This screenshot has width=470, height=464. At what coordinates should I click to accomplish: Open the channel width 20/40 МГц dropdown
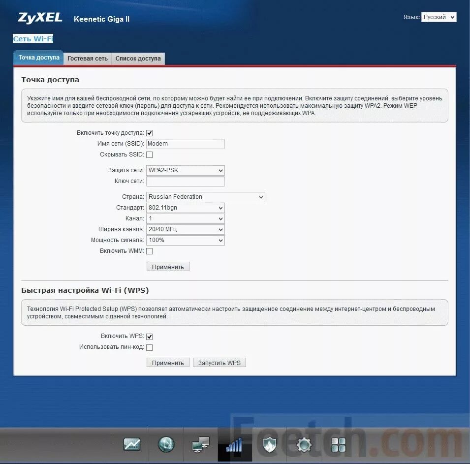[x=185, y=229]
